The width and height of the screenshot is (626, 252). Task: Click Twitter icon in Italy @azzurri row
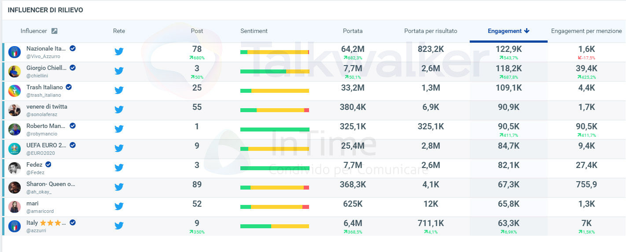point(119,226)
